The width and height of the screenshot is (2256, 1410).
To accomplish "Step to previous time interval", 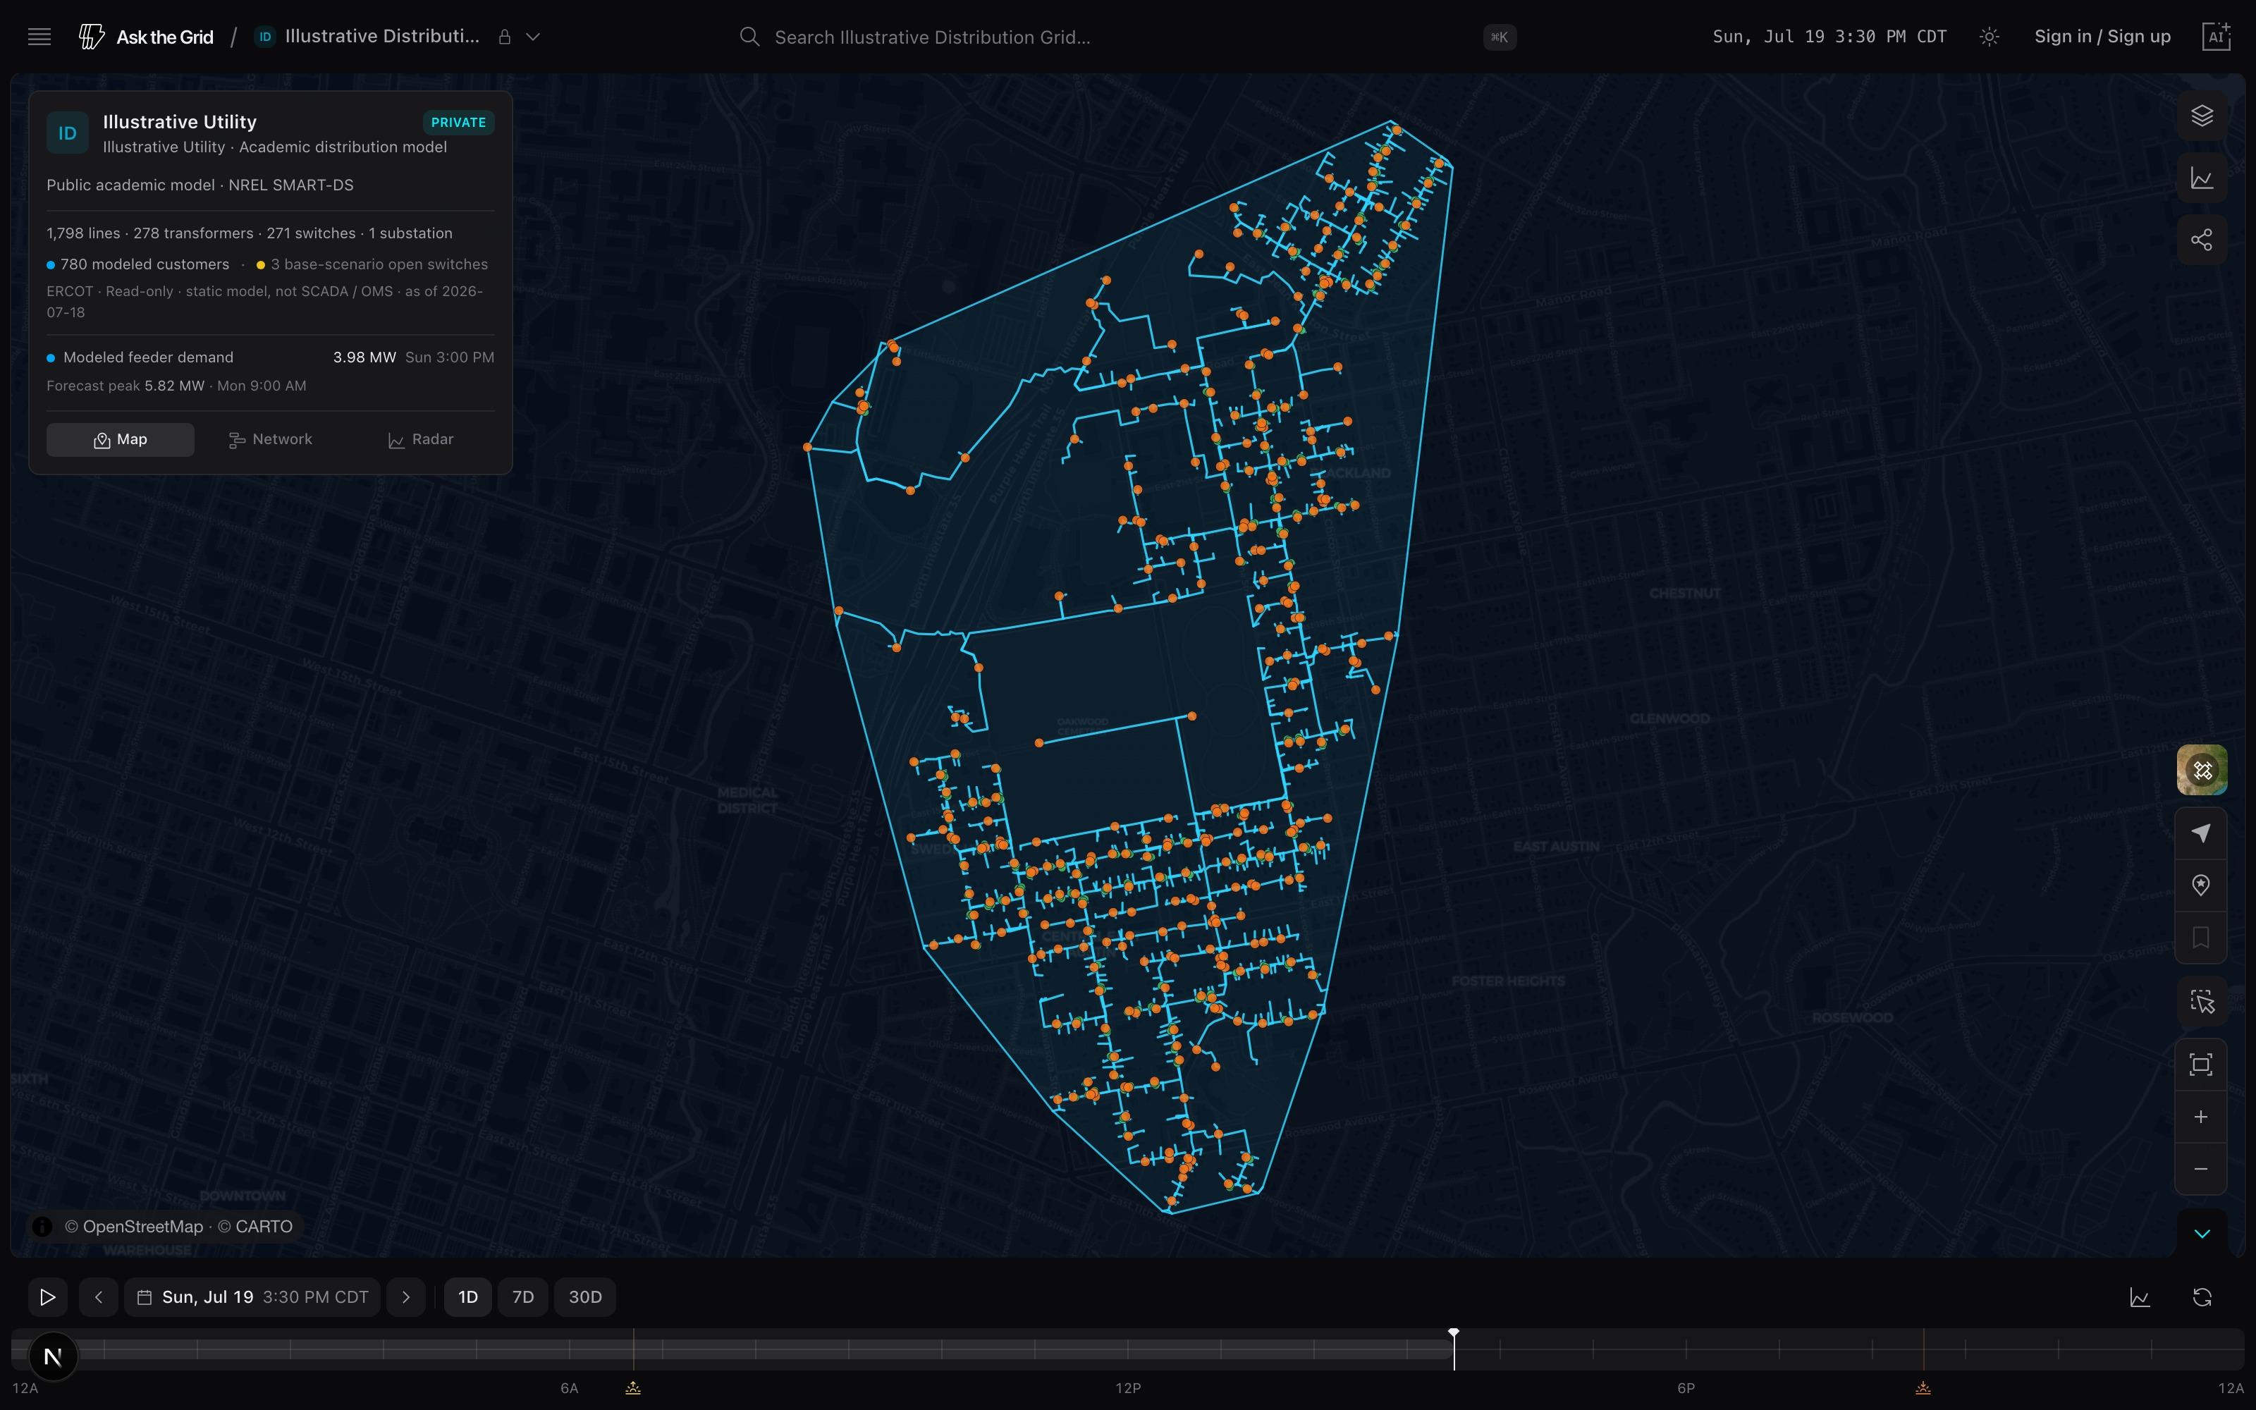I will 99,1297.
